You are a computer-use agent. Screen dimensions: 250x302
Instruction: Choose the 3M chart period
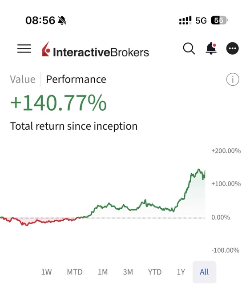pos(128,272)
